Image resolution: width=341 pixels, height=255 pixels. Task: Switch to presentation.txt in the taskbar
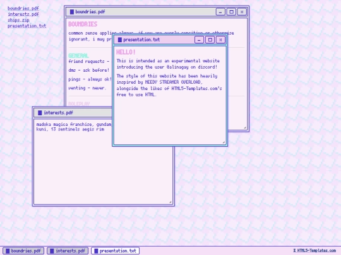pyautogui.click(x=116, y=251)
